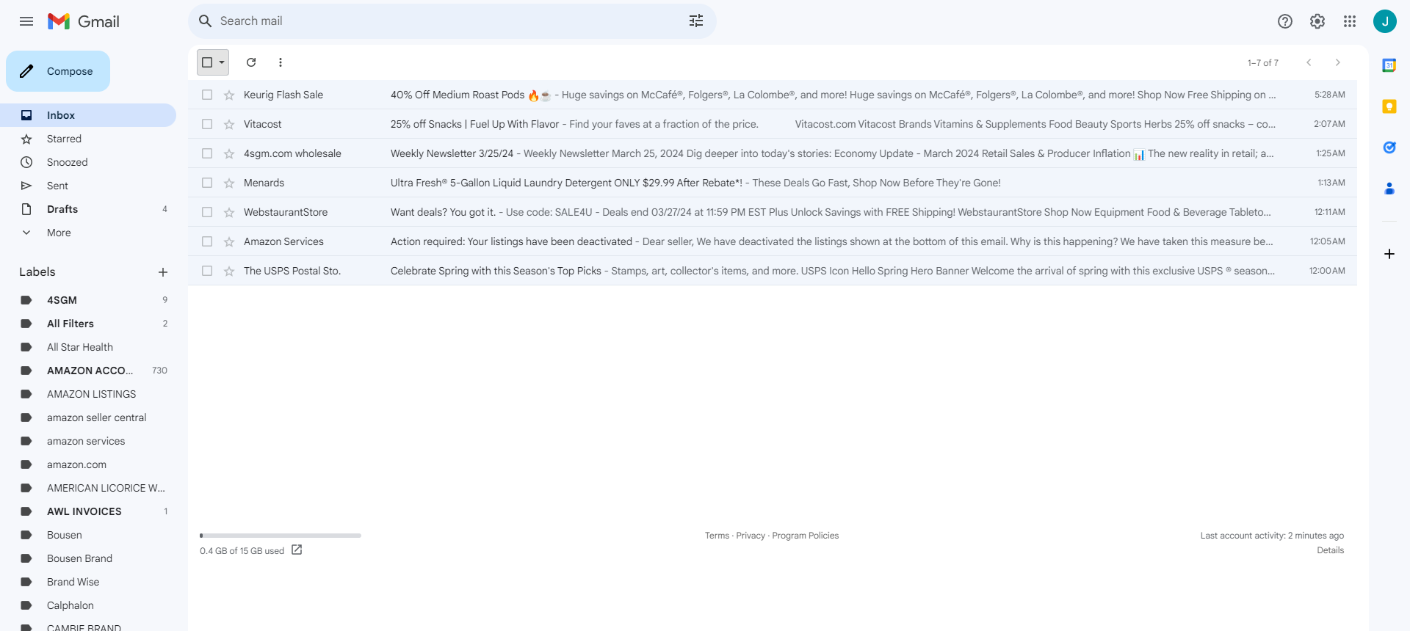Open the select-all dropdown arrow
Image resolution: width=1410 pixels, height=631 pixels.
point(222,62)
